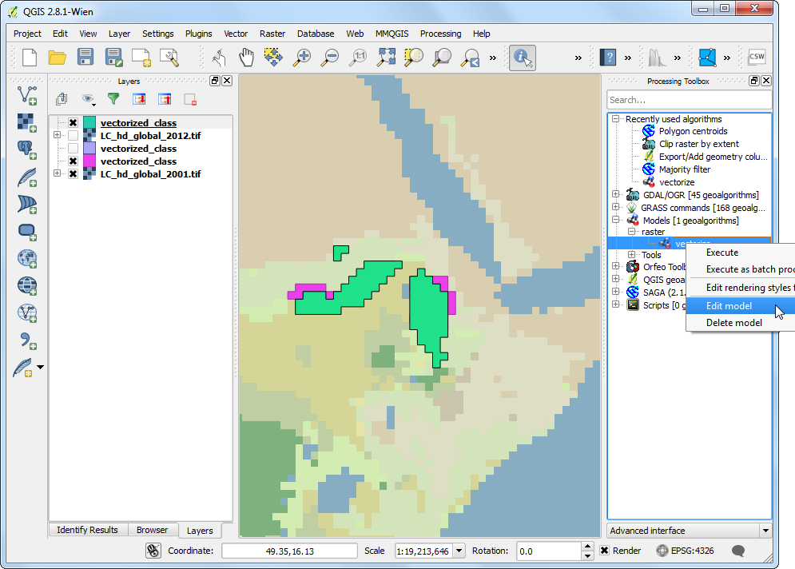This screenshot has width=795, height=569.
Task: Click the Zoom Full extent icon
Action: coord(386,57)
